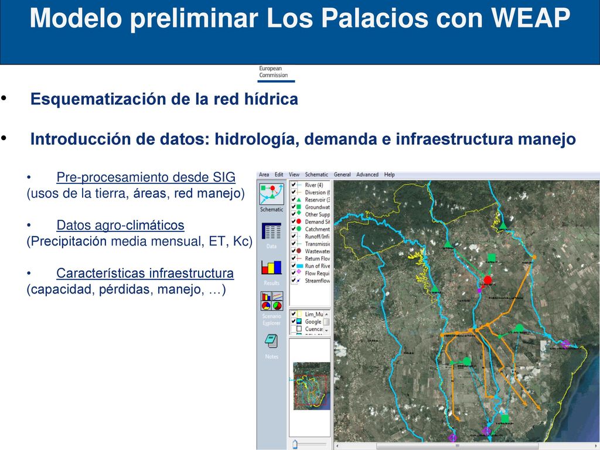The image size is (600, 450).
Task: Select the purple flow requirement node near east coast
Action: pos(565,343)
